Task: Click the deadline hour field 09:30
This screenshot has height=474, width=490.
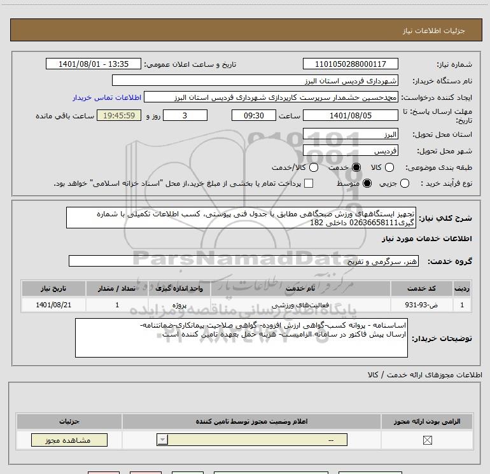Action: point(254,115)
